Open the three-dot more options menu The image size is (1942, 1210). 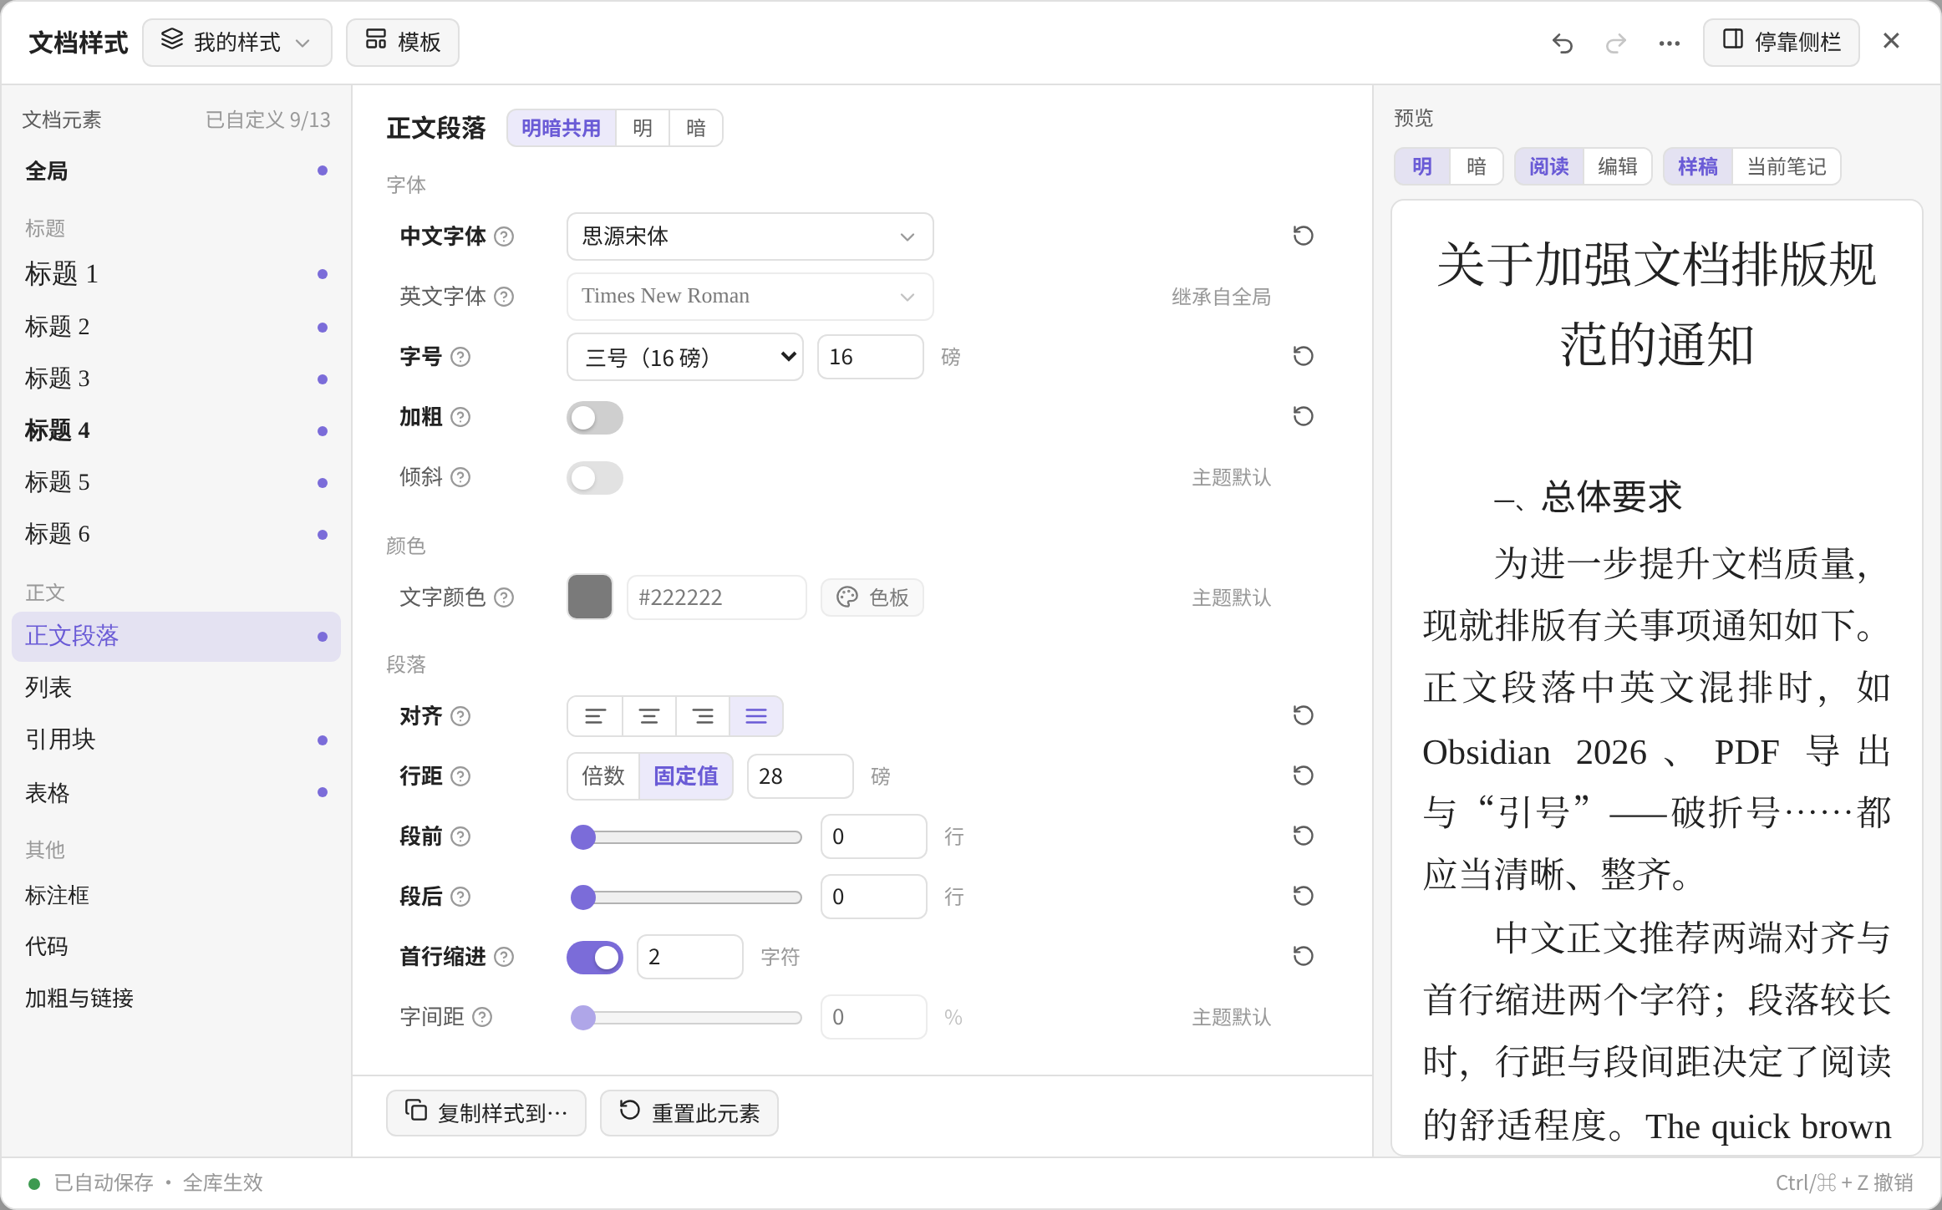coord(1670,43)
